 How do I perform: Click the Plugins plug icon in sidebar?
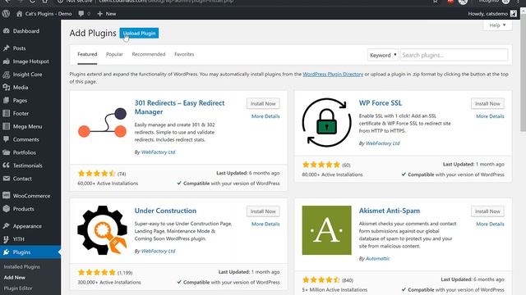pyautogui.click(x=7, y=252)
